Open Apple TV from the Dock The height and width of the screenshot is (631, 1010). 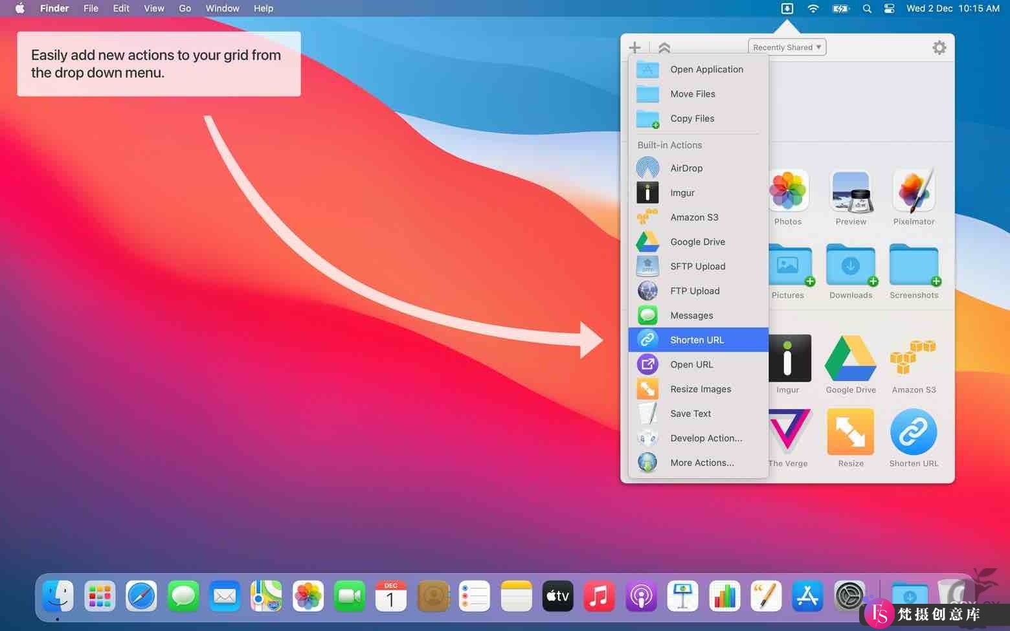tap(557, 596)
